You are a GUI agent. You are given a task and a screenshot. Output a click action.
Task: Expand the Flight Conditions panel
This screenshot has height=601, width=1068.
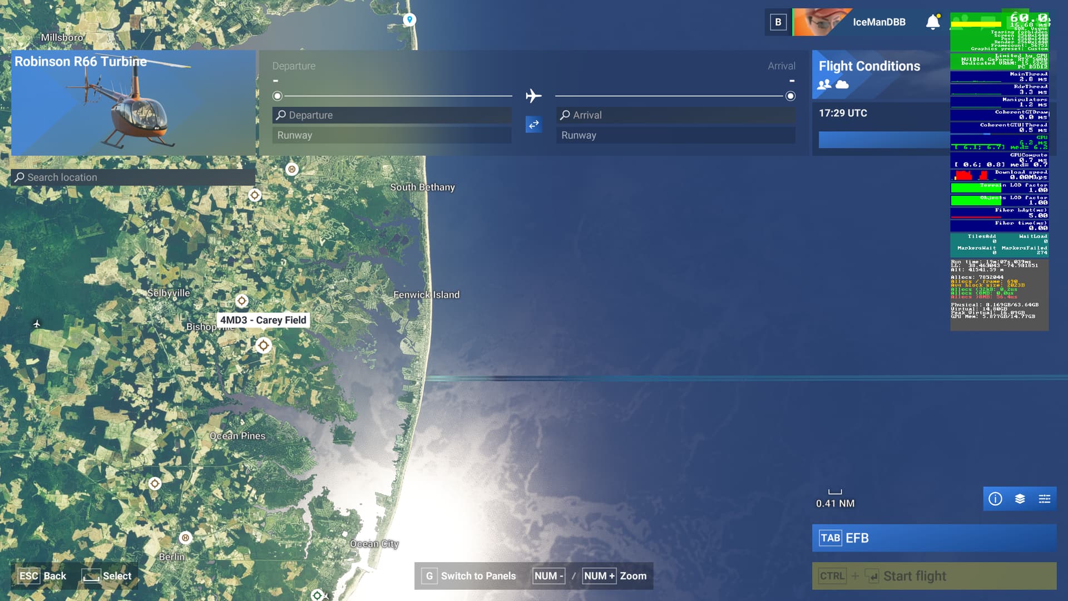869,66
